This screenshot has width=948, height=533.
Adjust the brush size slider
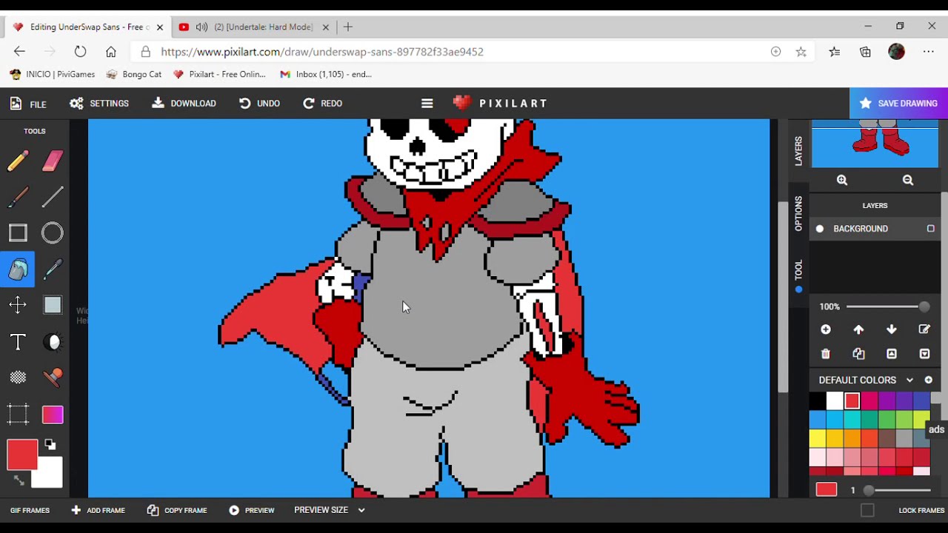[x=897, y=490]
